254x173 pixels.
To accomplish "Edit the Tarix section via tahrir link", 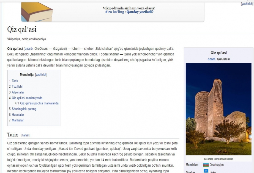I will coord(25,135).
